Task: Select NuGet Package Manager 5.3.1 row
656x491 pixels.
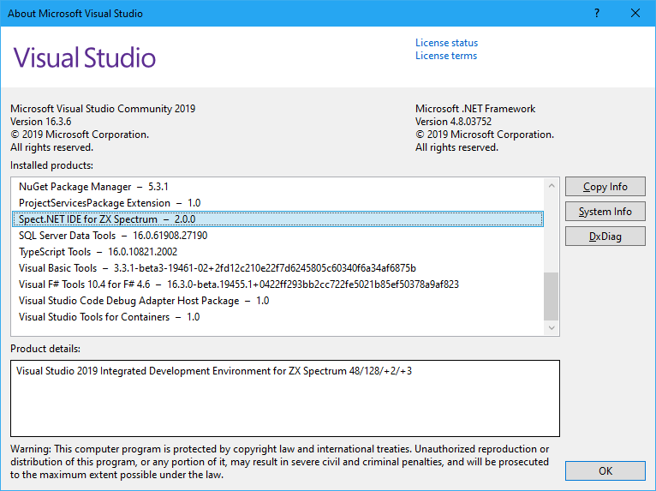Action: 278,187
